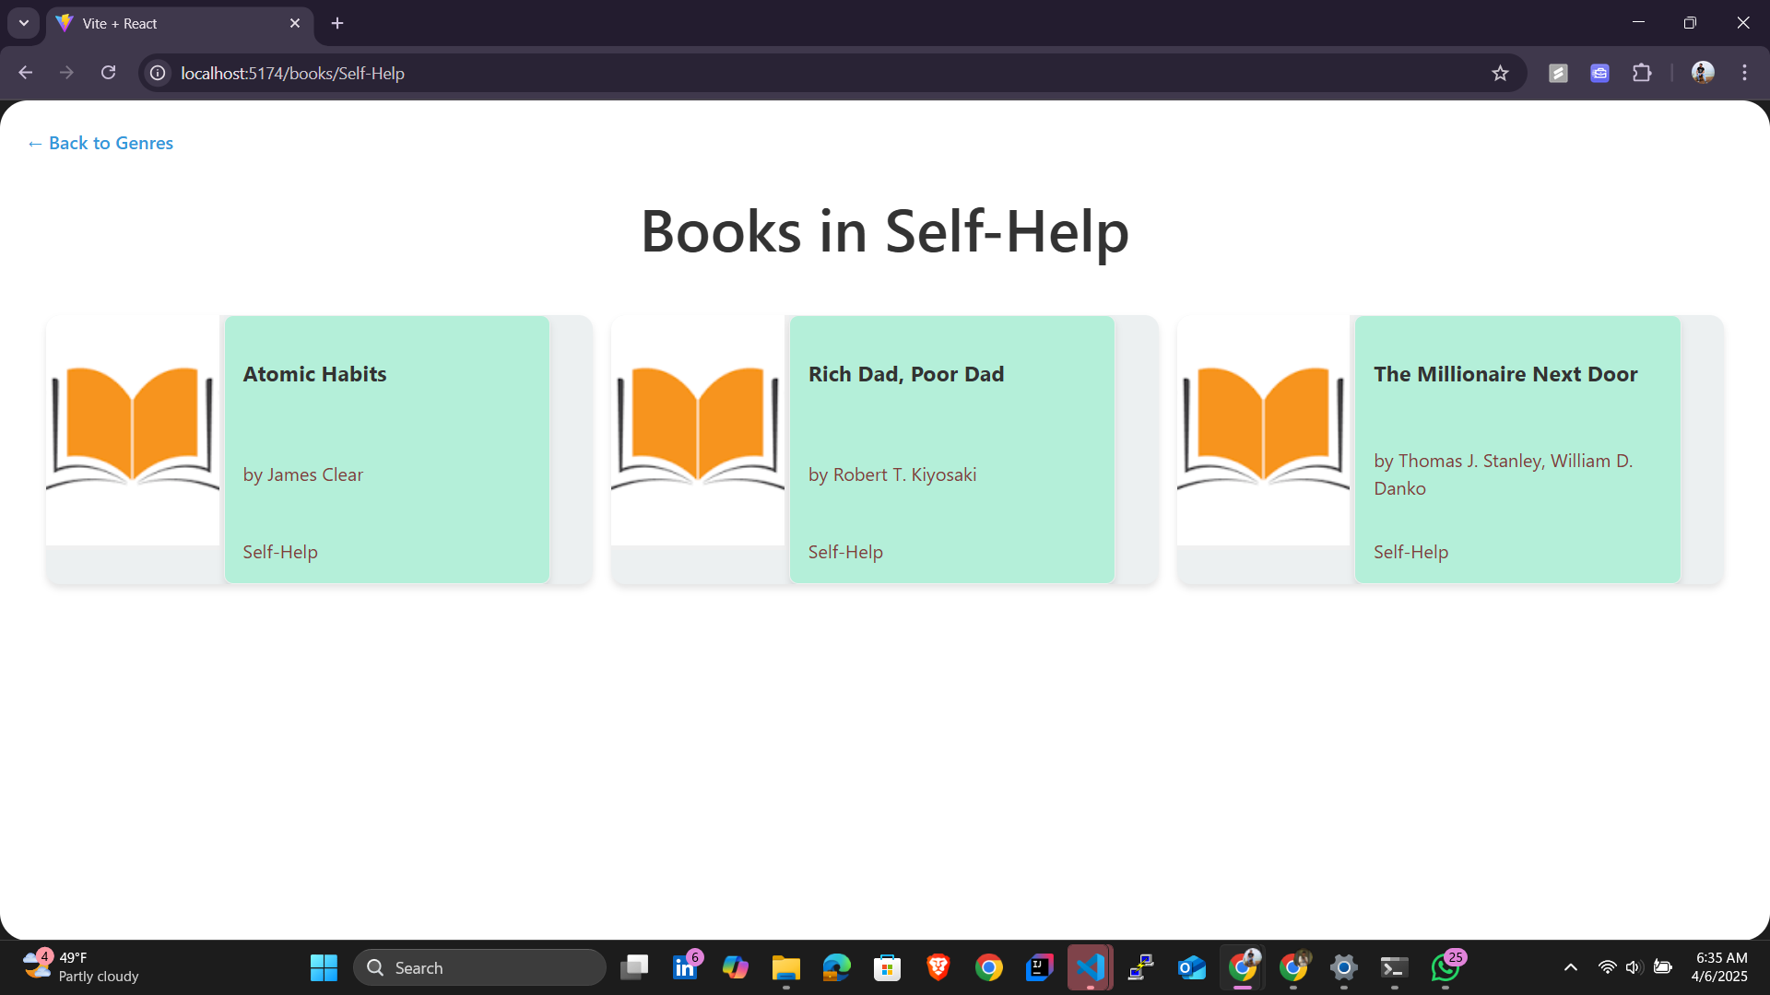Screen dimensions: 1770x995
Task: Open Visual Studio Code from the taskbar
Action: [x=1090, y=967]
